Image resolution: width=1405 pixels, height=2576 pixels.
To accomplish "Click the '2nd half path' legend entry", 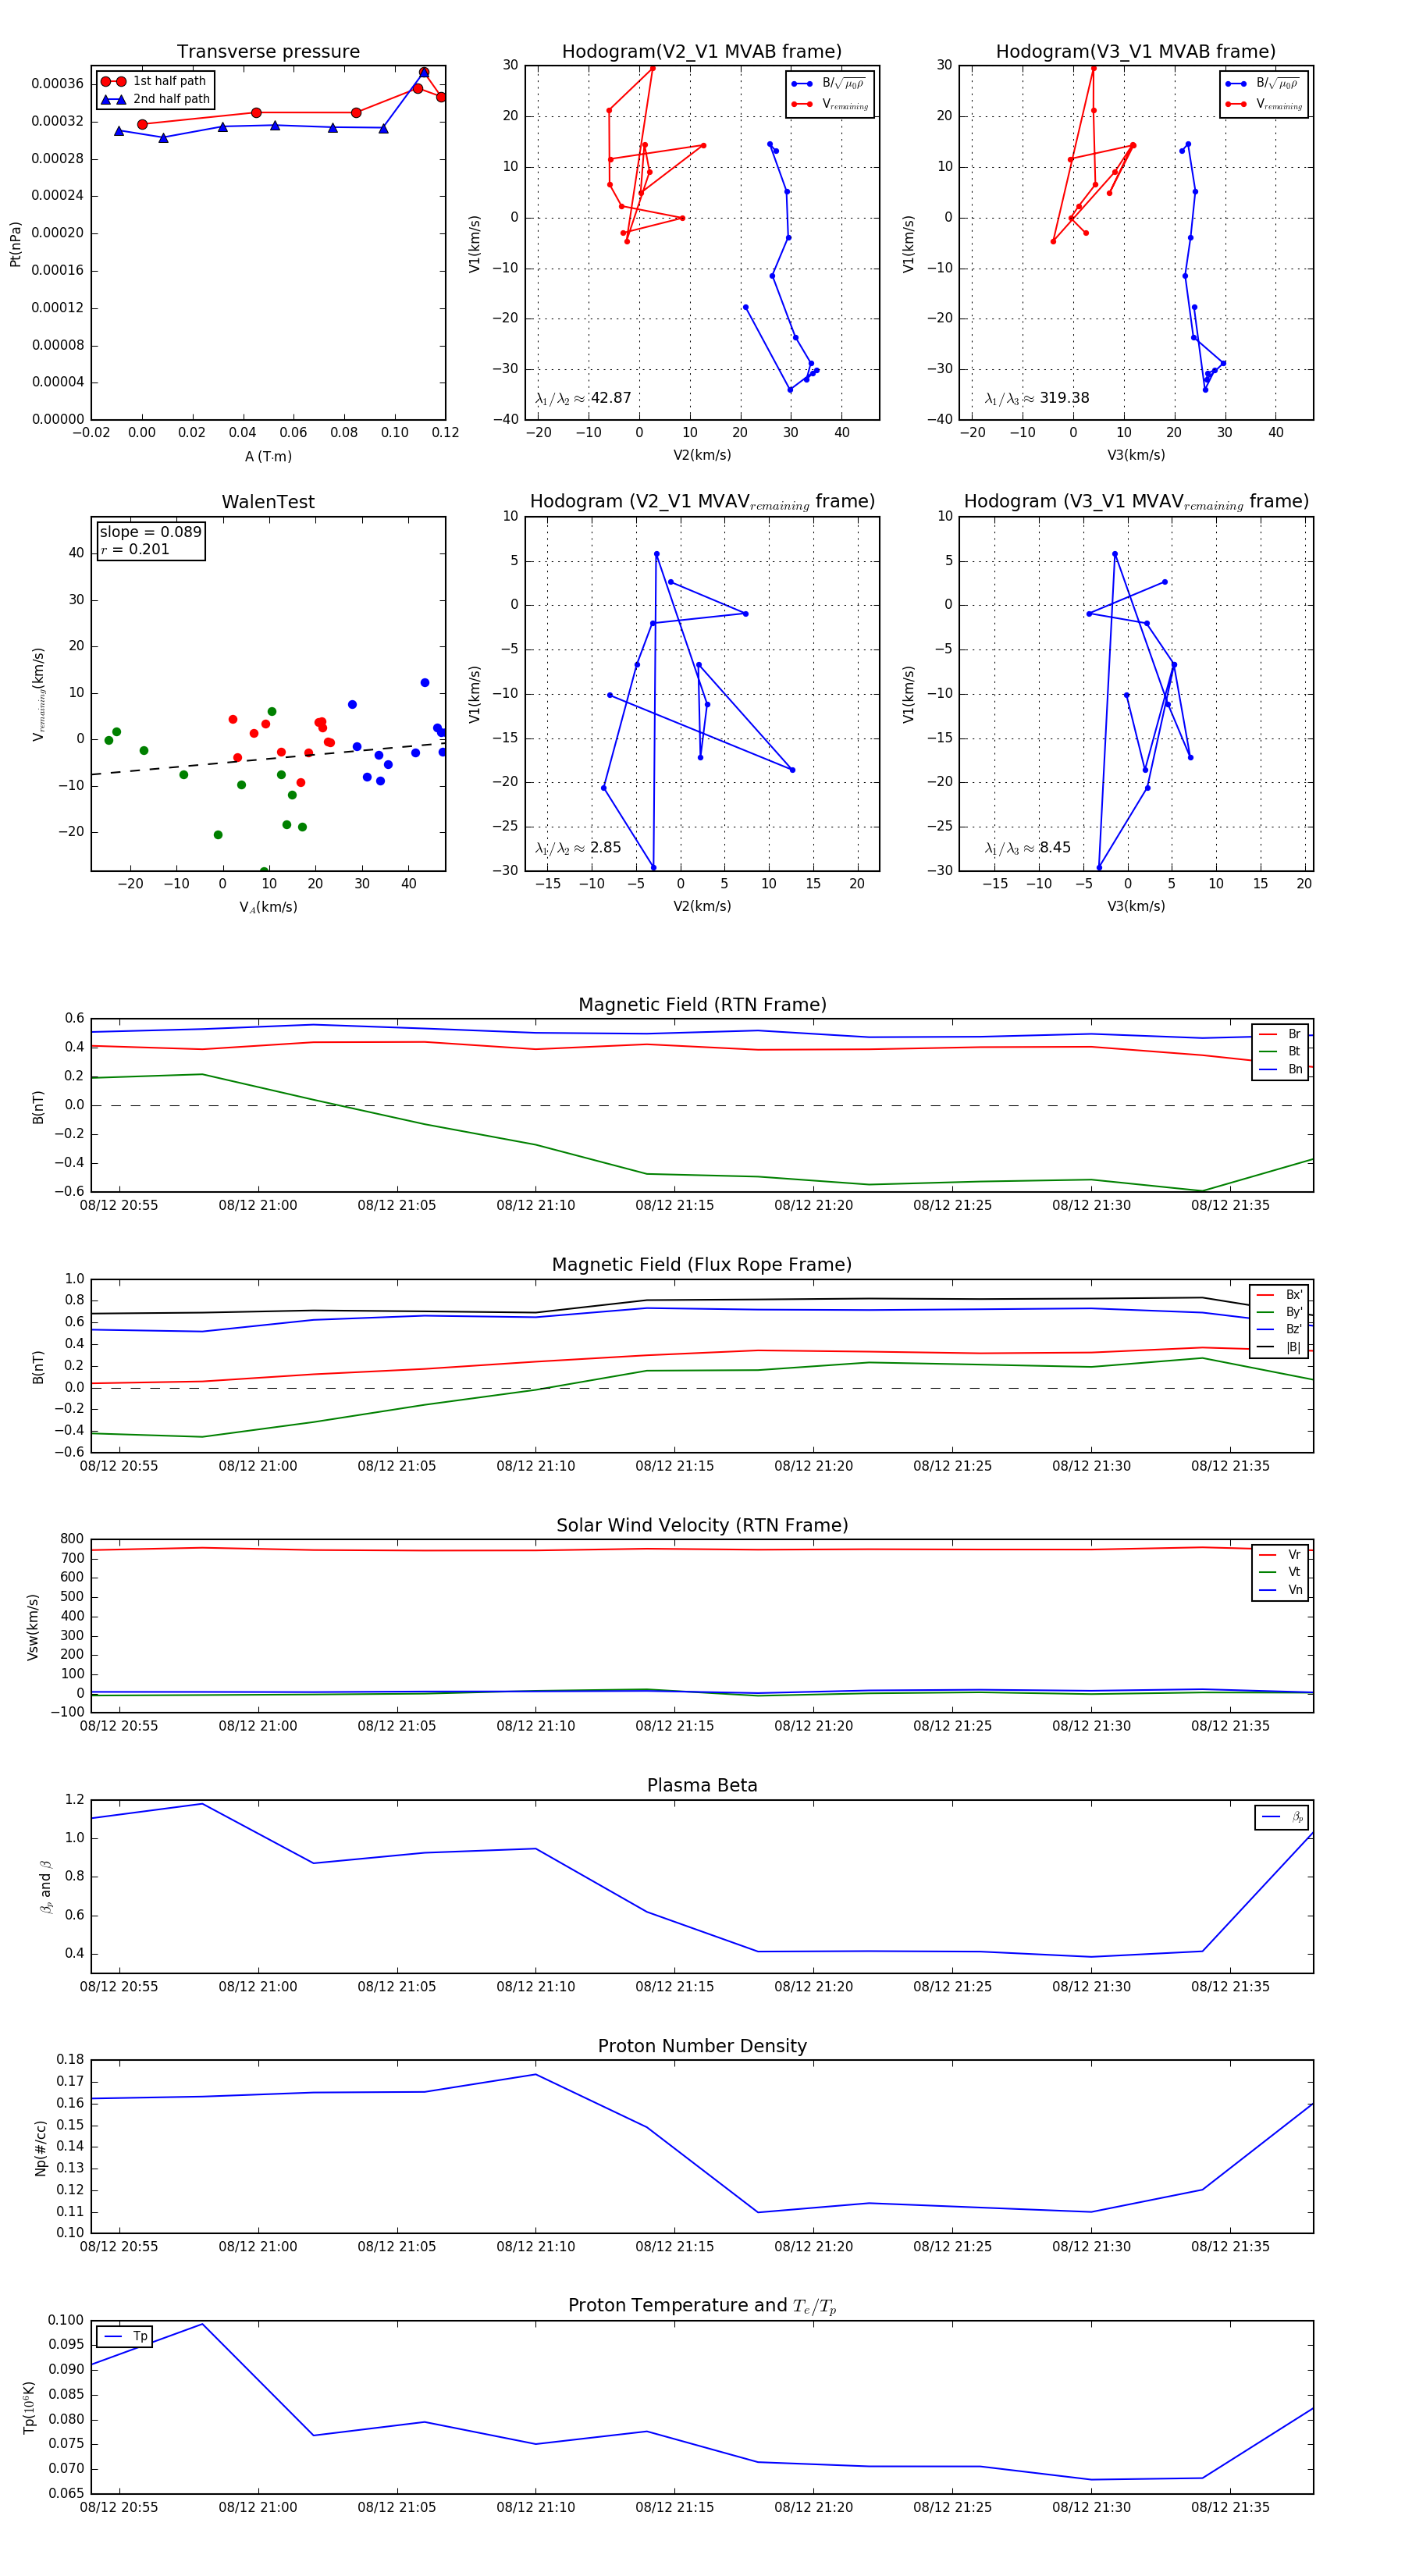I will pyautogui.click(x=155, y=99).
